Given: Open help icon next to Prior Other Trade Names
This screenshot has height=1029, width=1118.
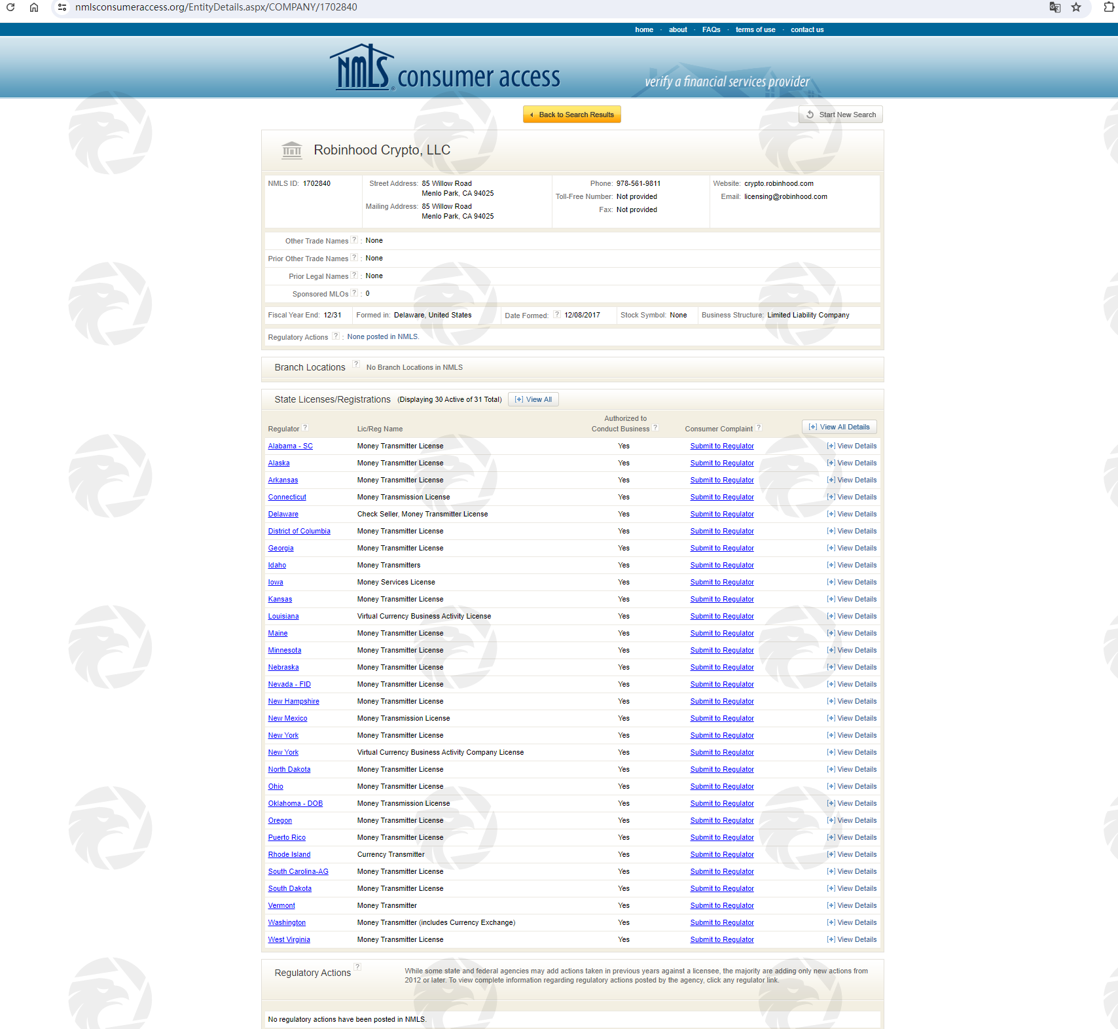Looking at the screenshot, I should click(x=354, y=257).
